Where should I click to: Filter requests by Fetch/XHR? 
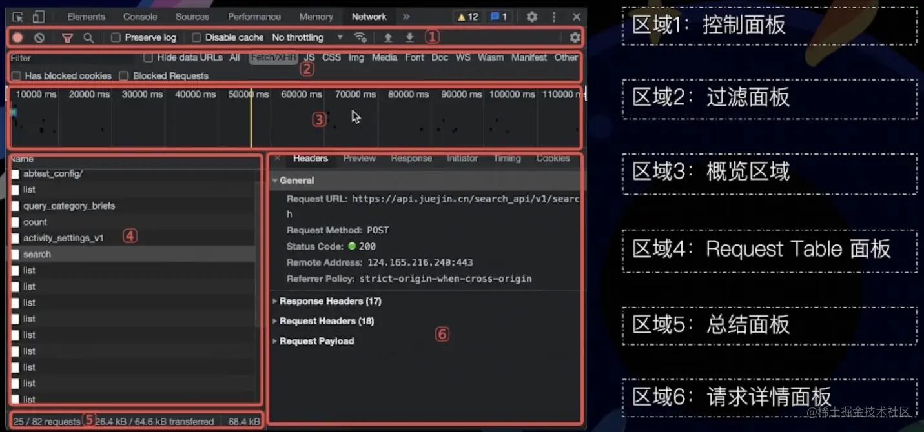[274, 57]
